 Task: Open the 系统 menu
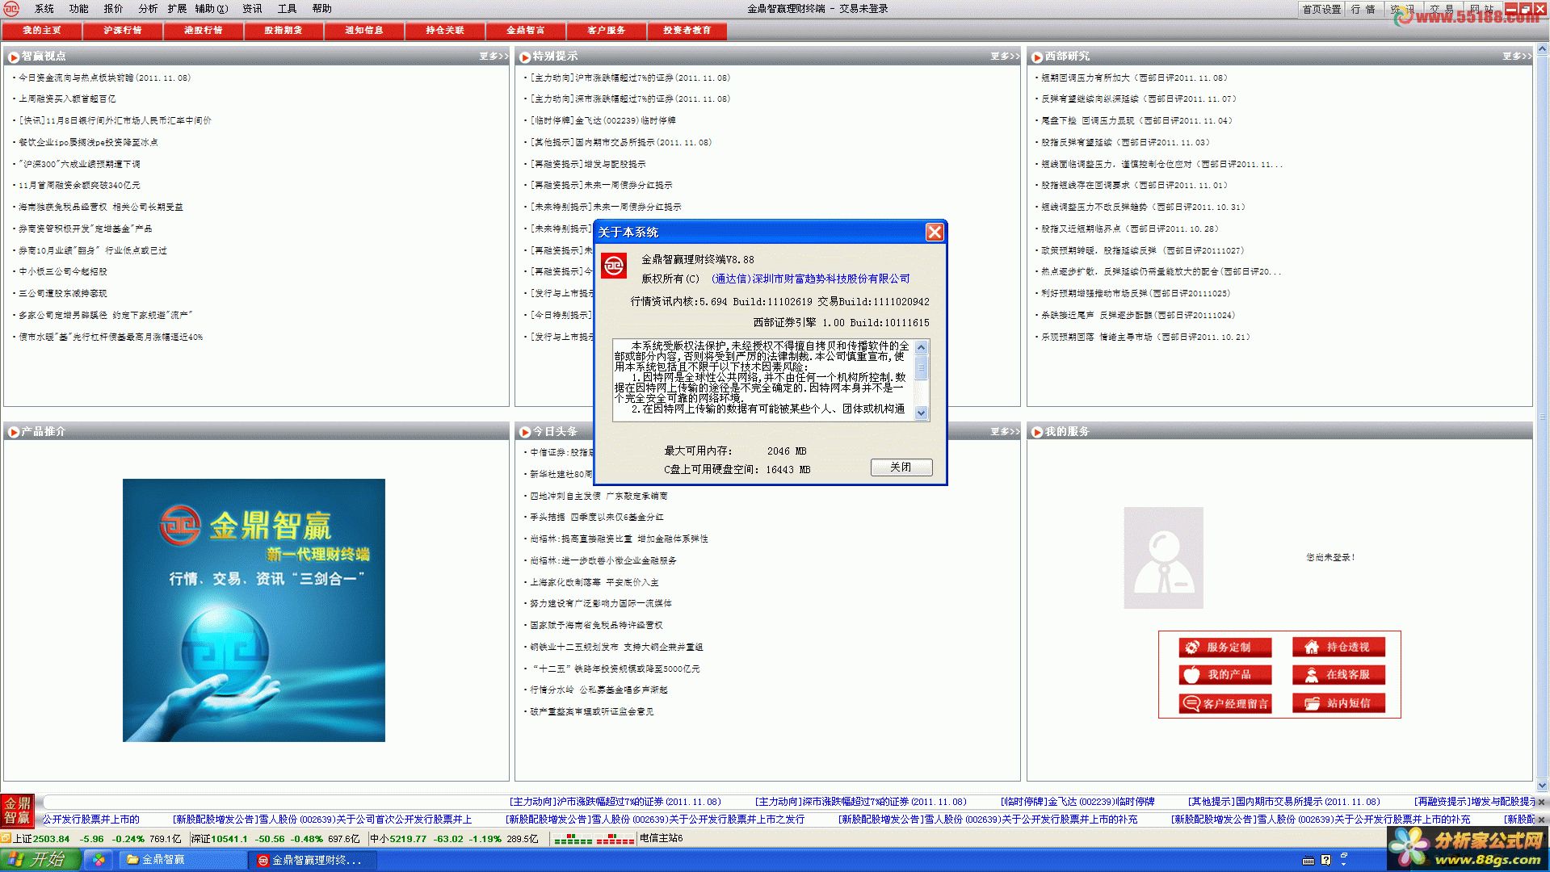(44, 9)
